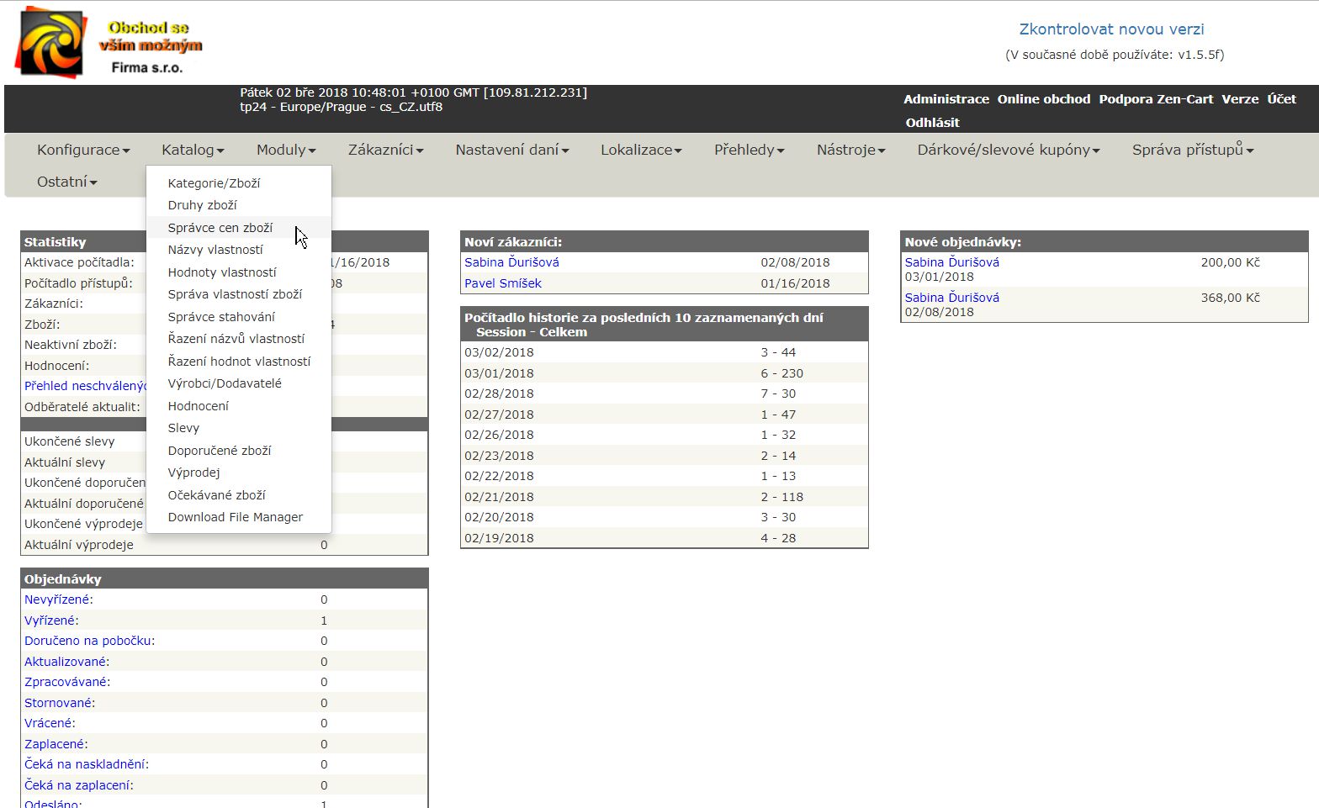Screen dimensions: 1319x808
Task: Open Sabina Ďurišová order from 03/01/2018
Action: coord(951,262)
